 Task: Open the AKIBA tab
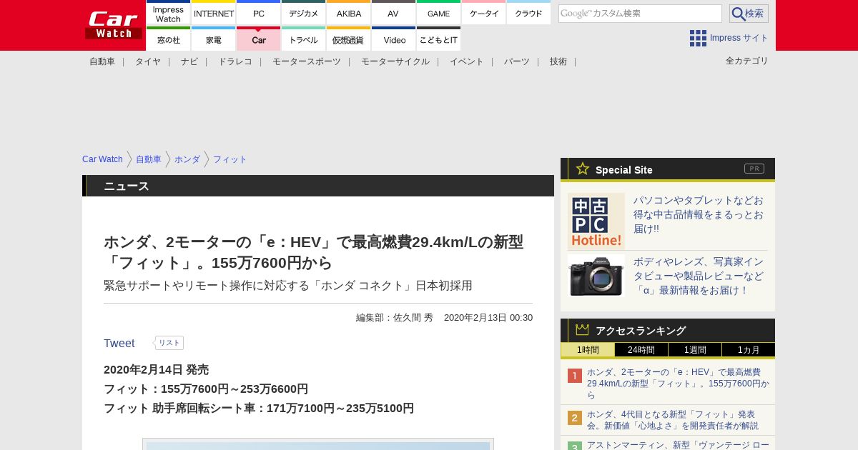(349, 13)
